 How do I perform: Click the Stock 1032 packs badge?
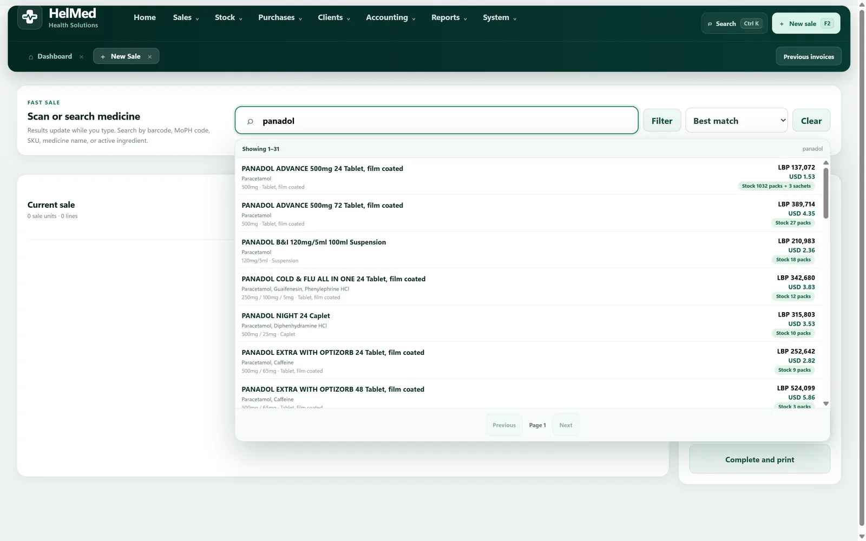point(776,186)
